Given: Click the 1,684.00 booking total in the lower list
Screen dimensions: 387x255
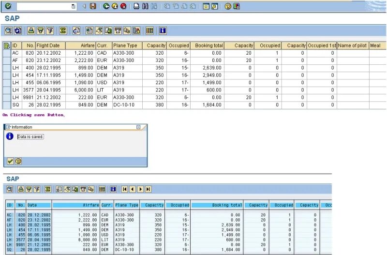Looking at the screenshot, I should pyautogui.click(x=231, y=250).
